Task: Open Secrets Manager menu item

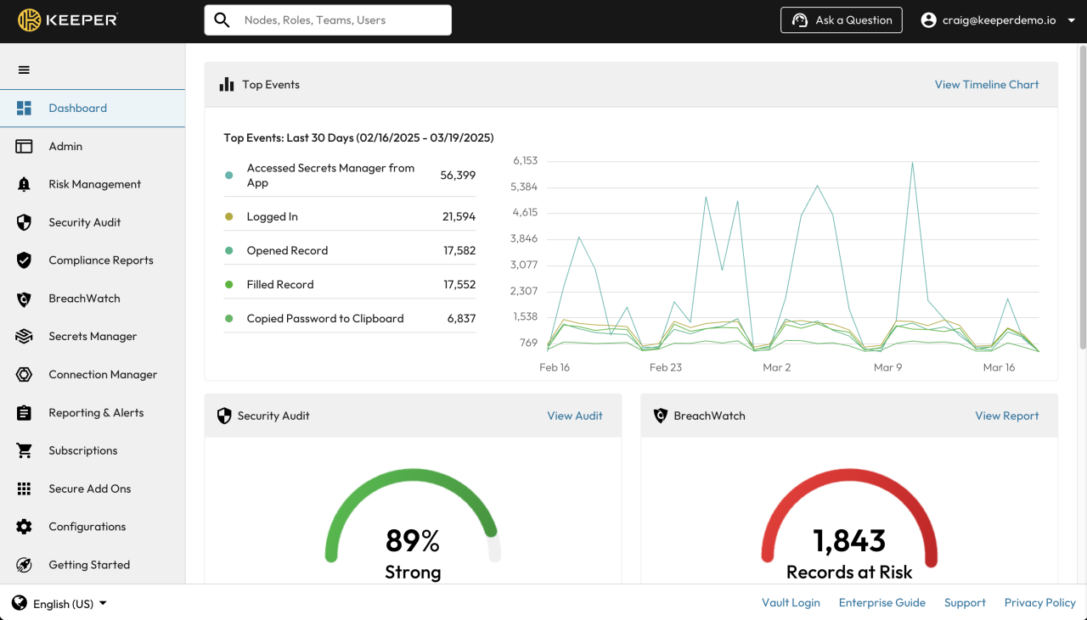Action: [93, 337]
